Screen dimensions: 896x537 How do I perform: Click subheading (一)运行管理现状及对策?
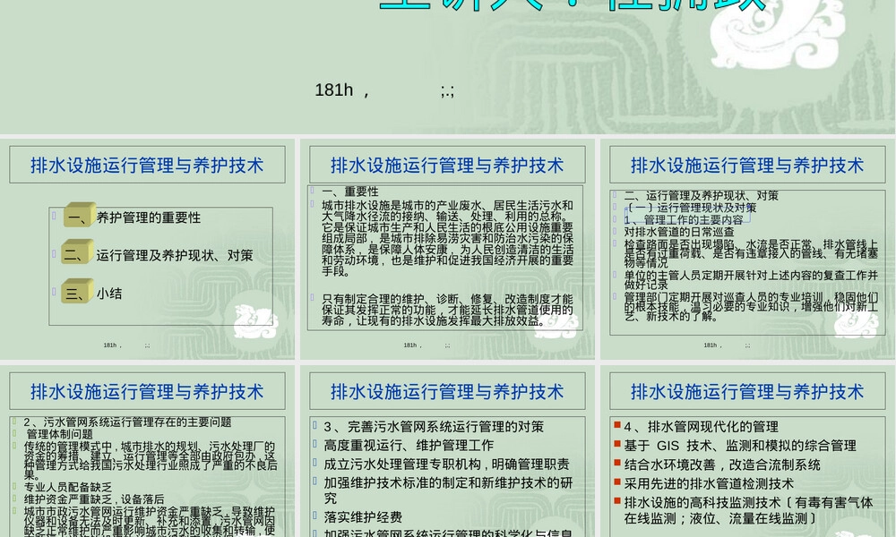click(690, 208)
